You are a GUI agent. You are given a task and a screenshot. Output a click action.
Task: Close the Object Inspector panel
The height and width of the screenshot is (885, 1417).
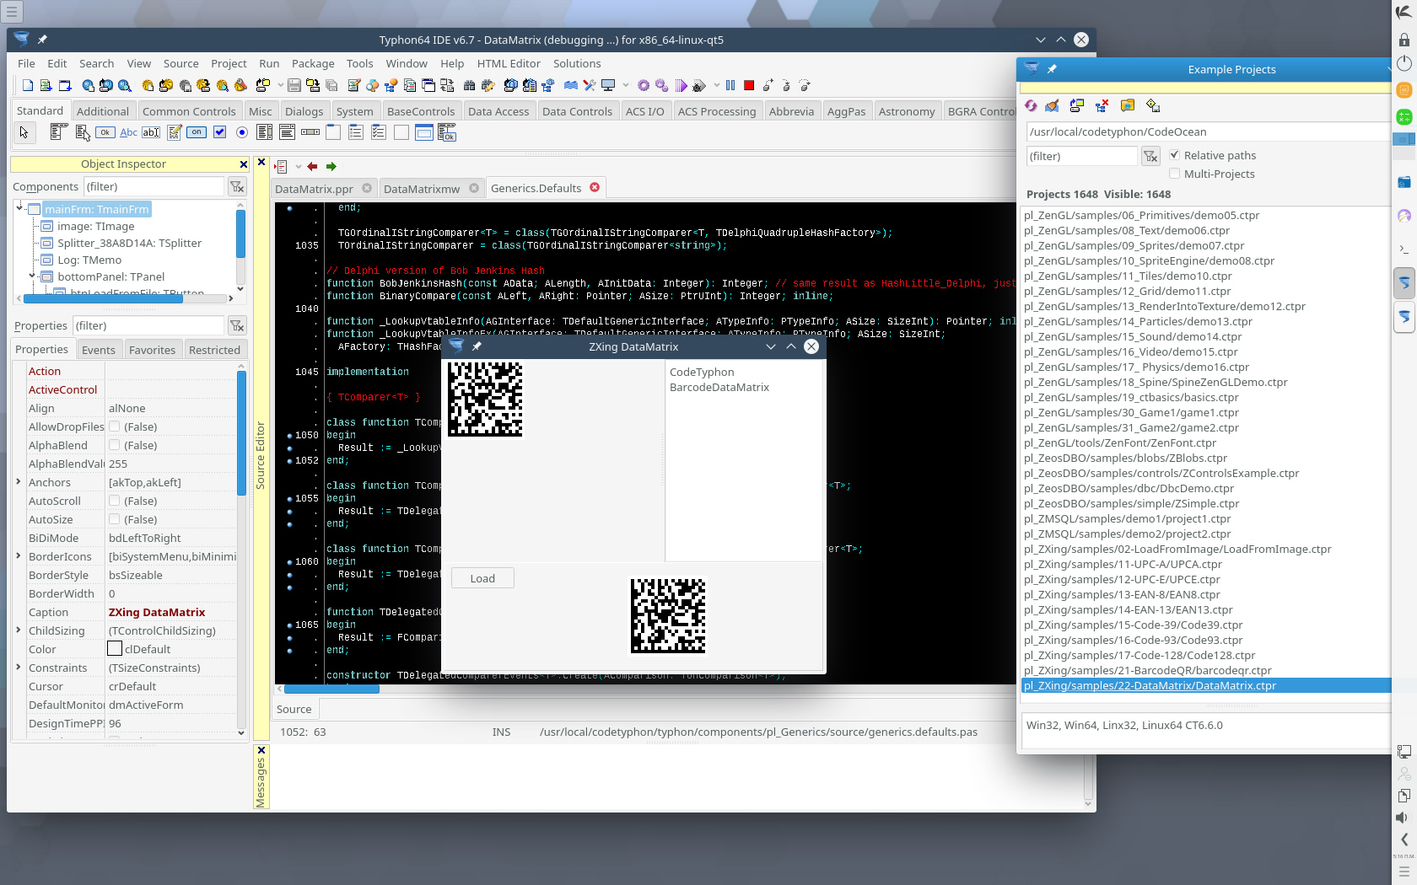pos(244,164)
